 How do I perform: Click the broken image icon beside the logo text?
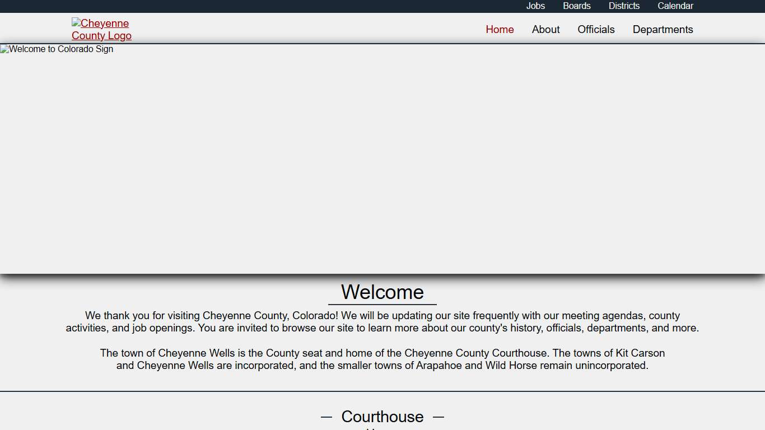click(76, 23)
